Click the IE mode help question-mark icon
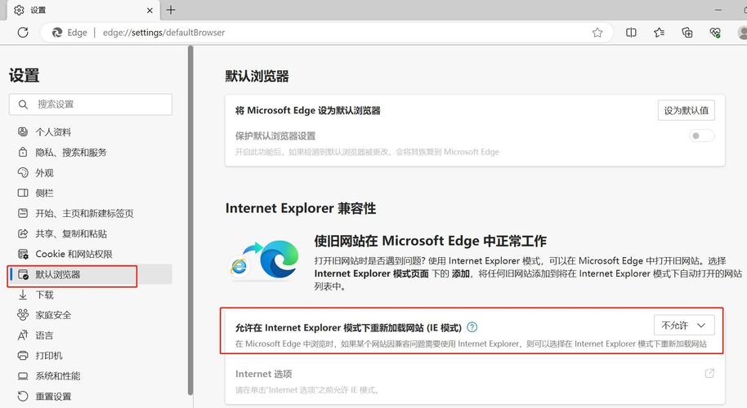 [x=472, y=327]
